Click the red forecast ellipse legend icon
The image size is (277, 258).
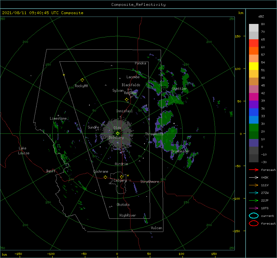tap(254, 223)
